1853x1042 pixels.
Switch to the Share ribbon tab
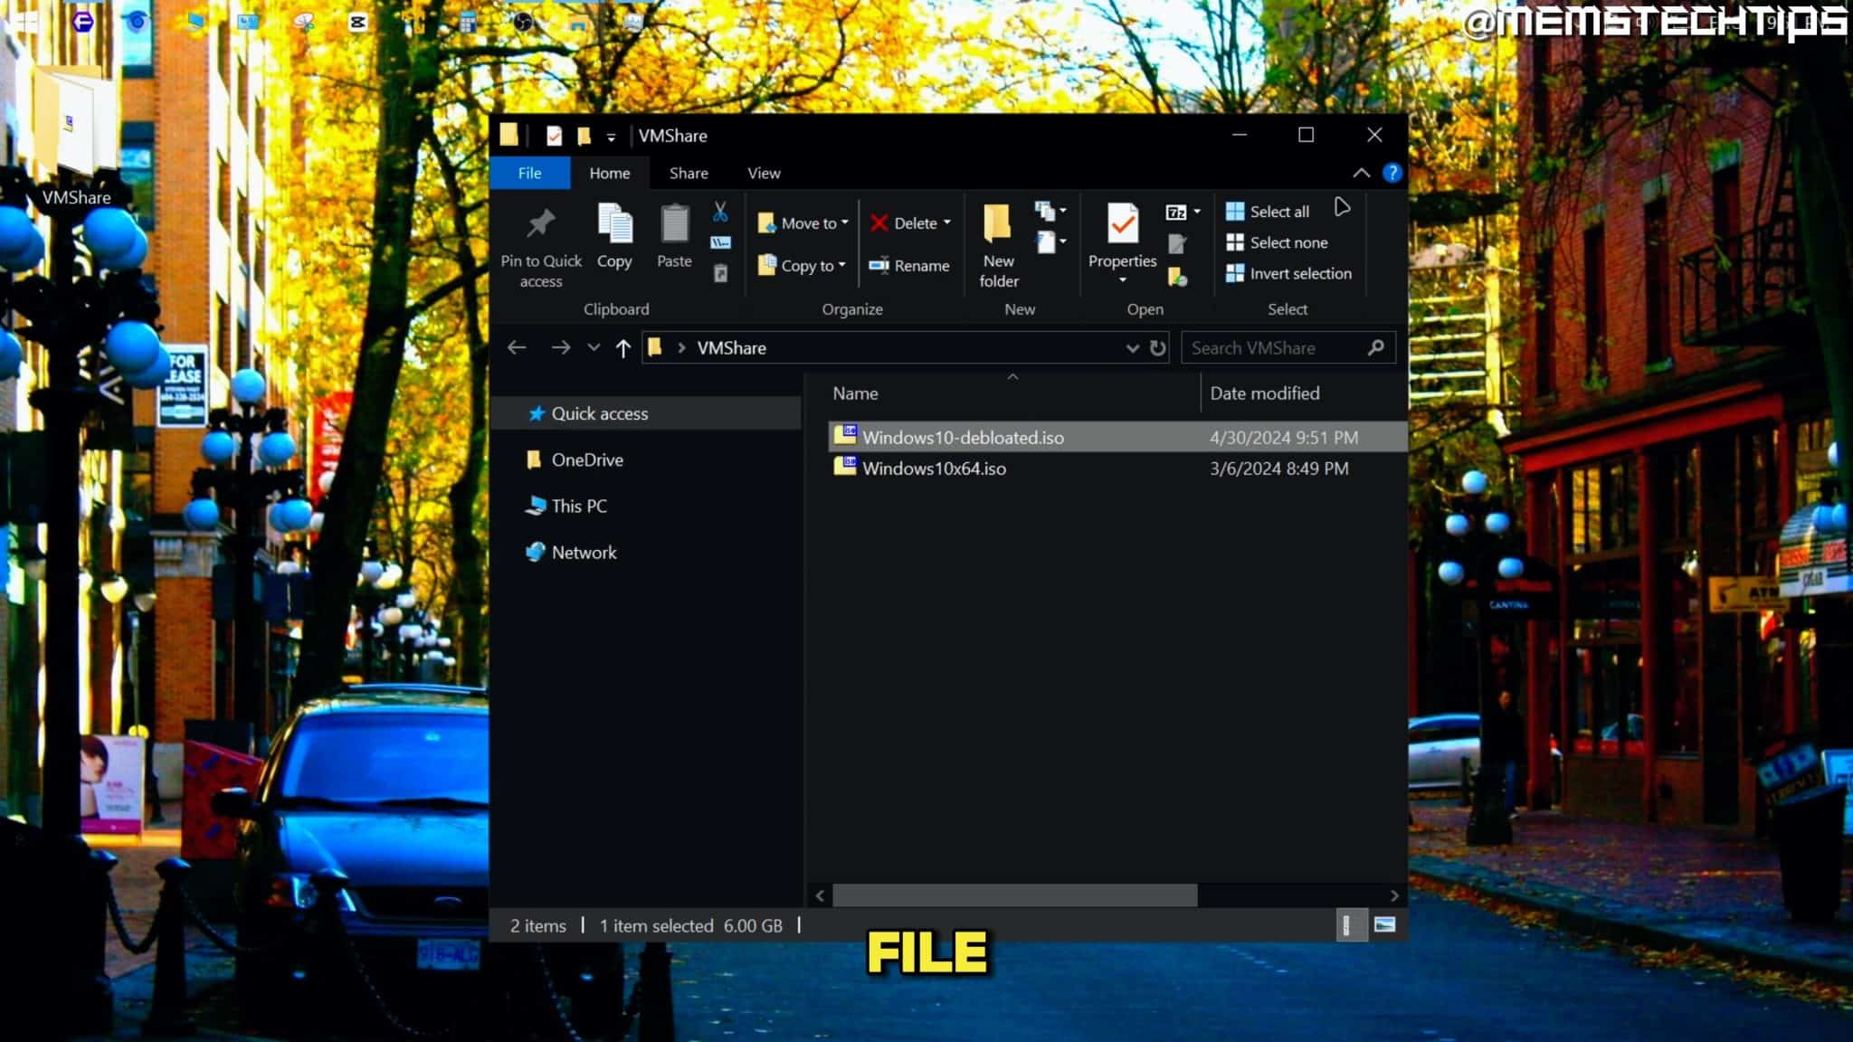tap(689, 173)
